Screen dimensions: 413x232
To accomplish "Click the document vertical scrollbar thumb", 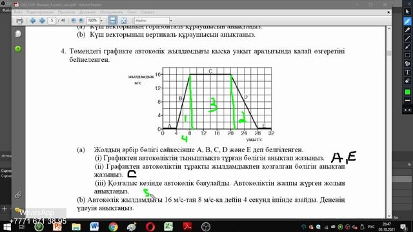I will click(x=389, y=53).
